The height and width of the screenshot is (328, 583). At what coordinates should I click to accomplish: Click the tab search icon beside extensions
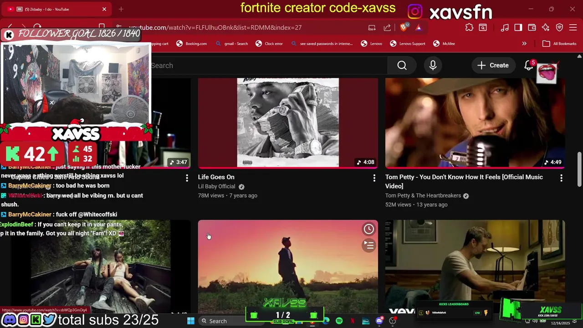[x=483, y=27]
